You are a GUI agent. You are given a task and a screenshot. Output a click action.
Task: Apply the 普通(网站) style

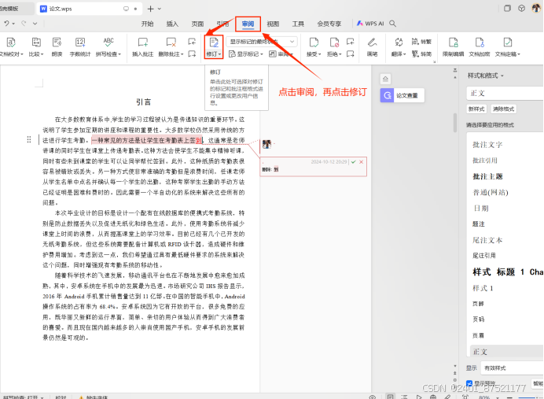[x=491, y=192]
